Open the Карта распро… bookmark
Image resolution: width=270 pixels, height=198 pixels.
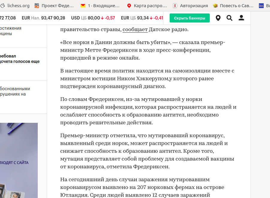coord(147,6)
